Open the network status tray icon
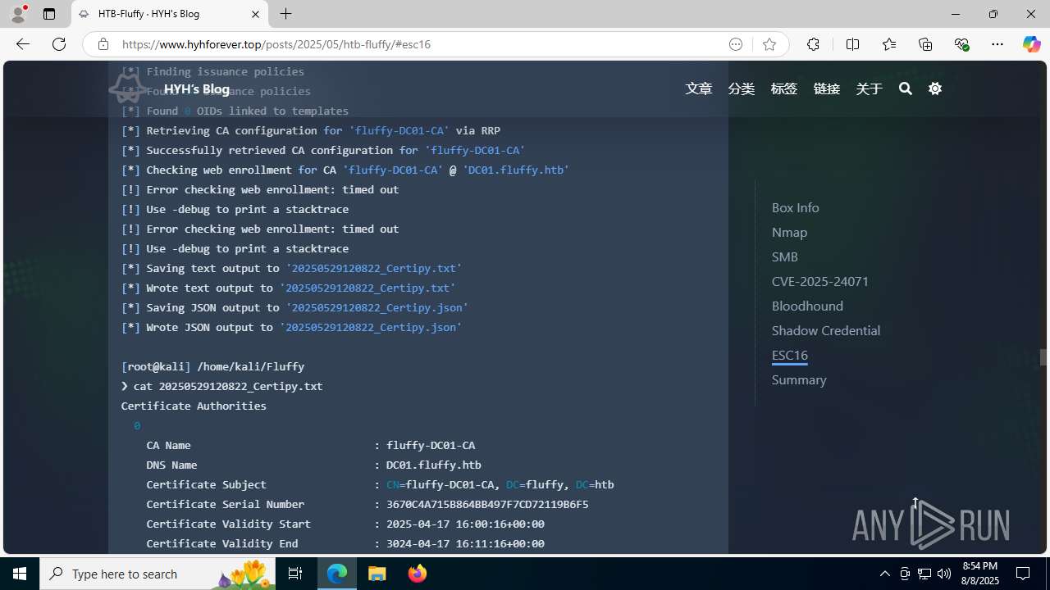The image size is (1050, 590). pos(924,574)
